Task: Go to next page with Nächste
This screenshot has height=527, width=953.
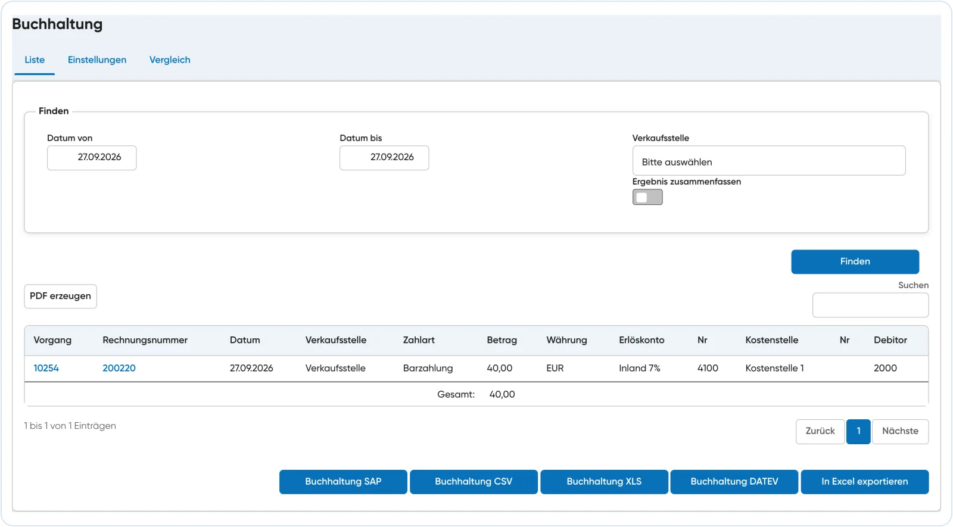Action: point(900,432)
